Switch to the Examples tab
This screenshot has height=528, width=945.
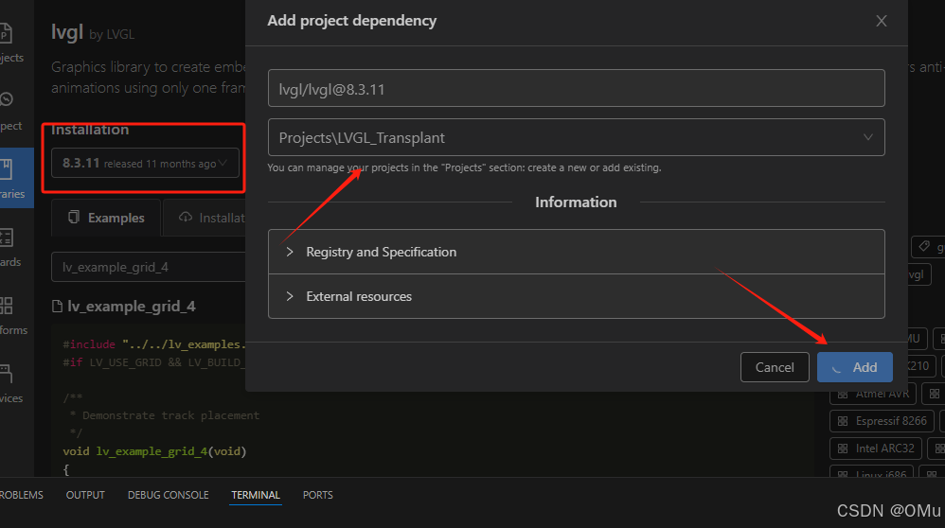(x=107, y=218)
